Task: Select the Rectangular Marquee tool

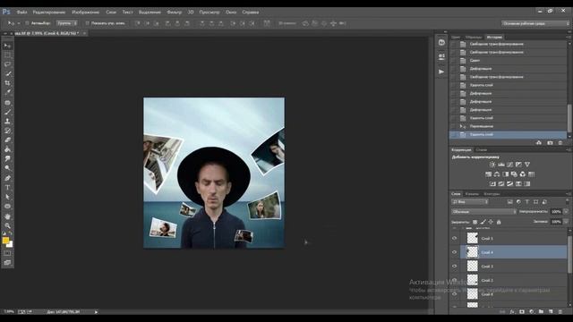Action: pos(7,55)
